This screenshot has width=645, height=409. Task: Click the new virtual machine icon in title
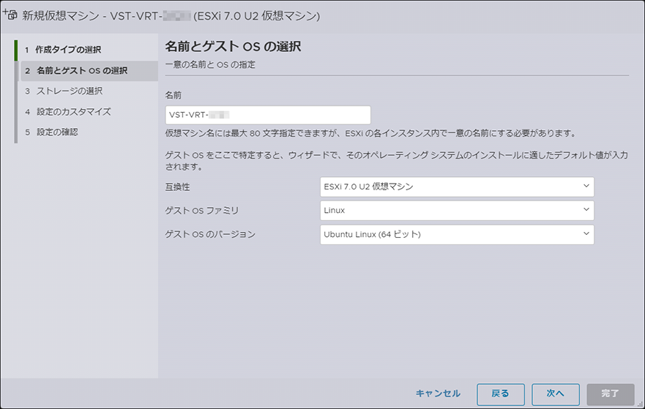click(10, 15)
